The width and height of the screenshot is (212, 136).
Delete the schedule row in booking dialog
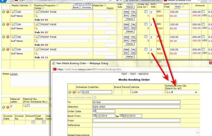[x=74, y=92]
